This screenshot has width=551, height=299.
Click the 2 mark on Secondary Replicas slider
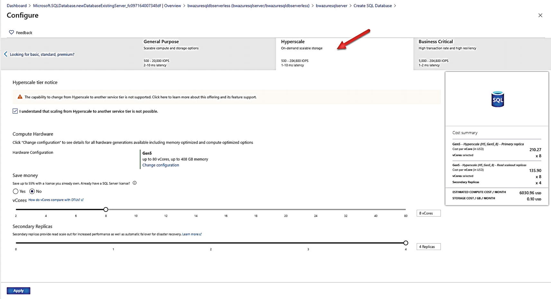[211, 249]
